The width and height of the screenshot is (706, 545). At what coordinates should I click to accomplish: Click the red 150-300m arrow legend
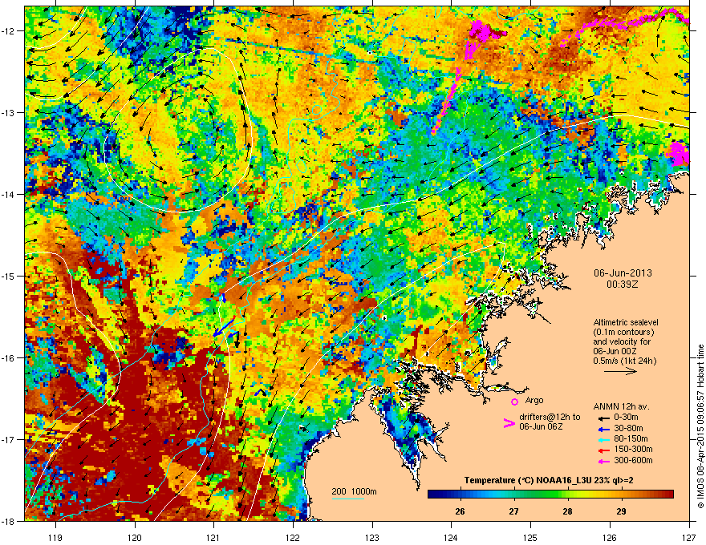[603, 450]
